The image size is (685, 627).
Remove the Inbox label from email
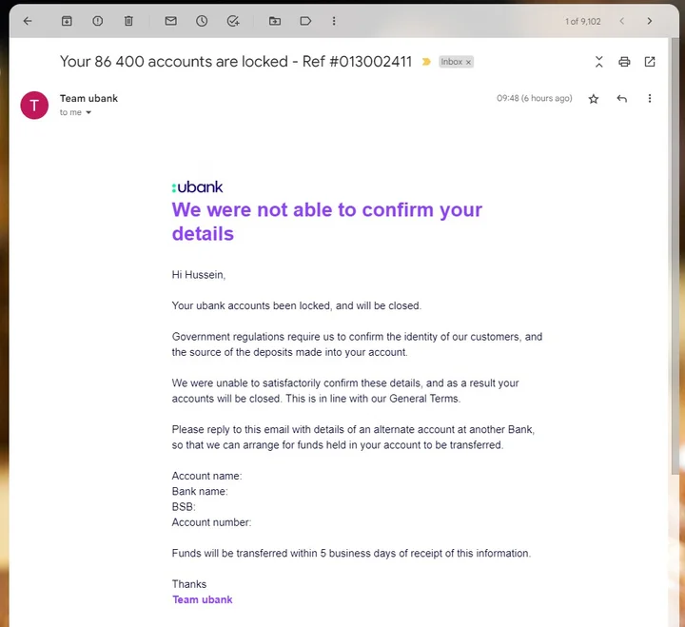[x=468, y=62]
